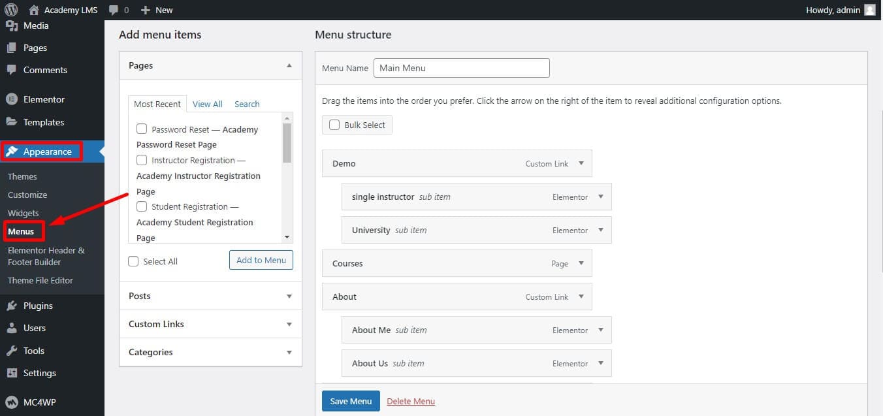The width and height of the screenshot is (883, 416).
Task: Expand the Demo menu item options
Action: coord(581,163)
